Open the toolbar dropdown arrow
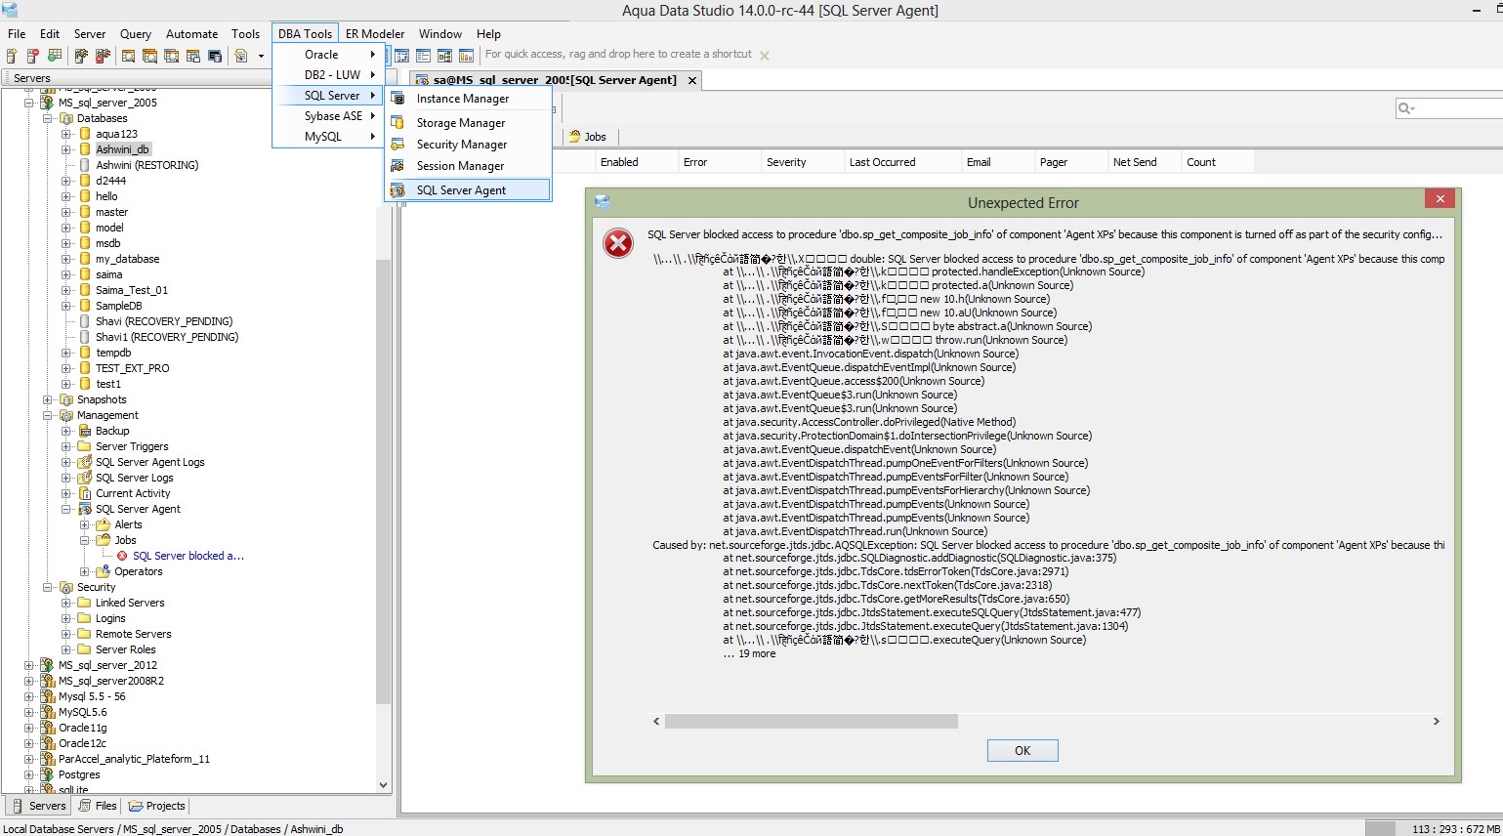1503x836 pixels. pyautogui.click(x=261, y=56)
